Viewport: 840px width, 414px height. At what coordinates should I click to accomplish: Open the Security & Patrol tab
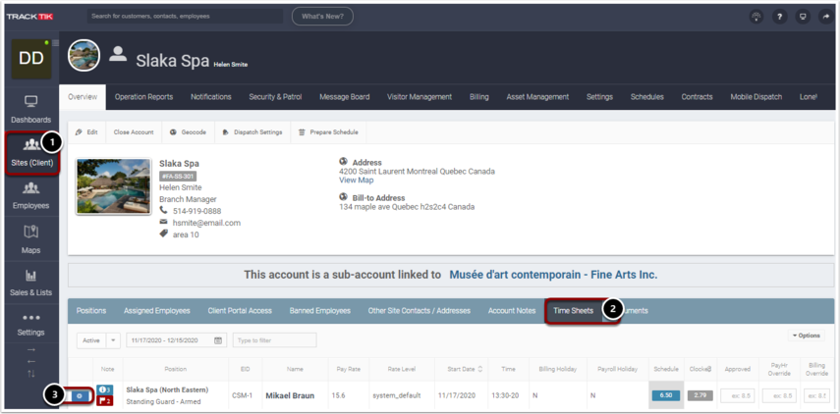275,97
